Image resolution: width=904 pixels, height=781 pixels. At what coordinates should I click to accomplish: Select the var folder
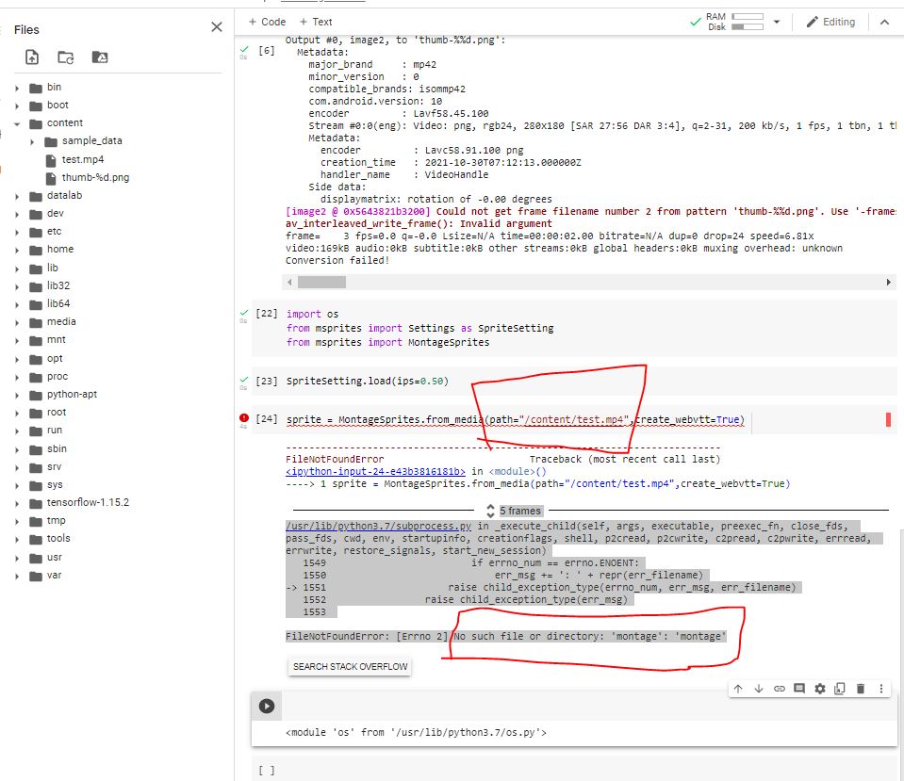(54, 576)
